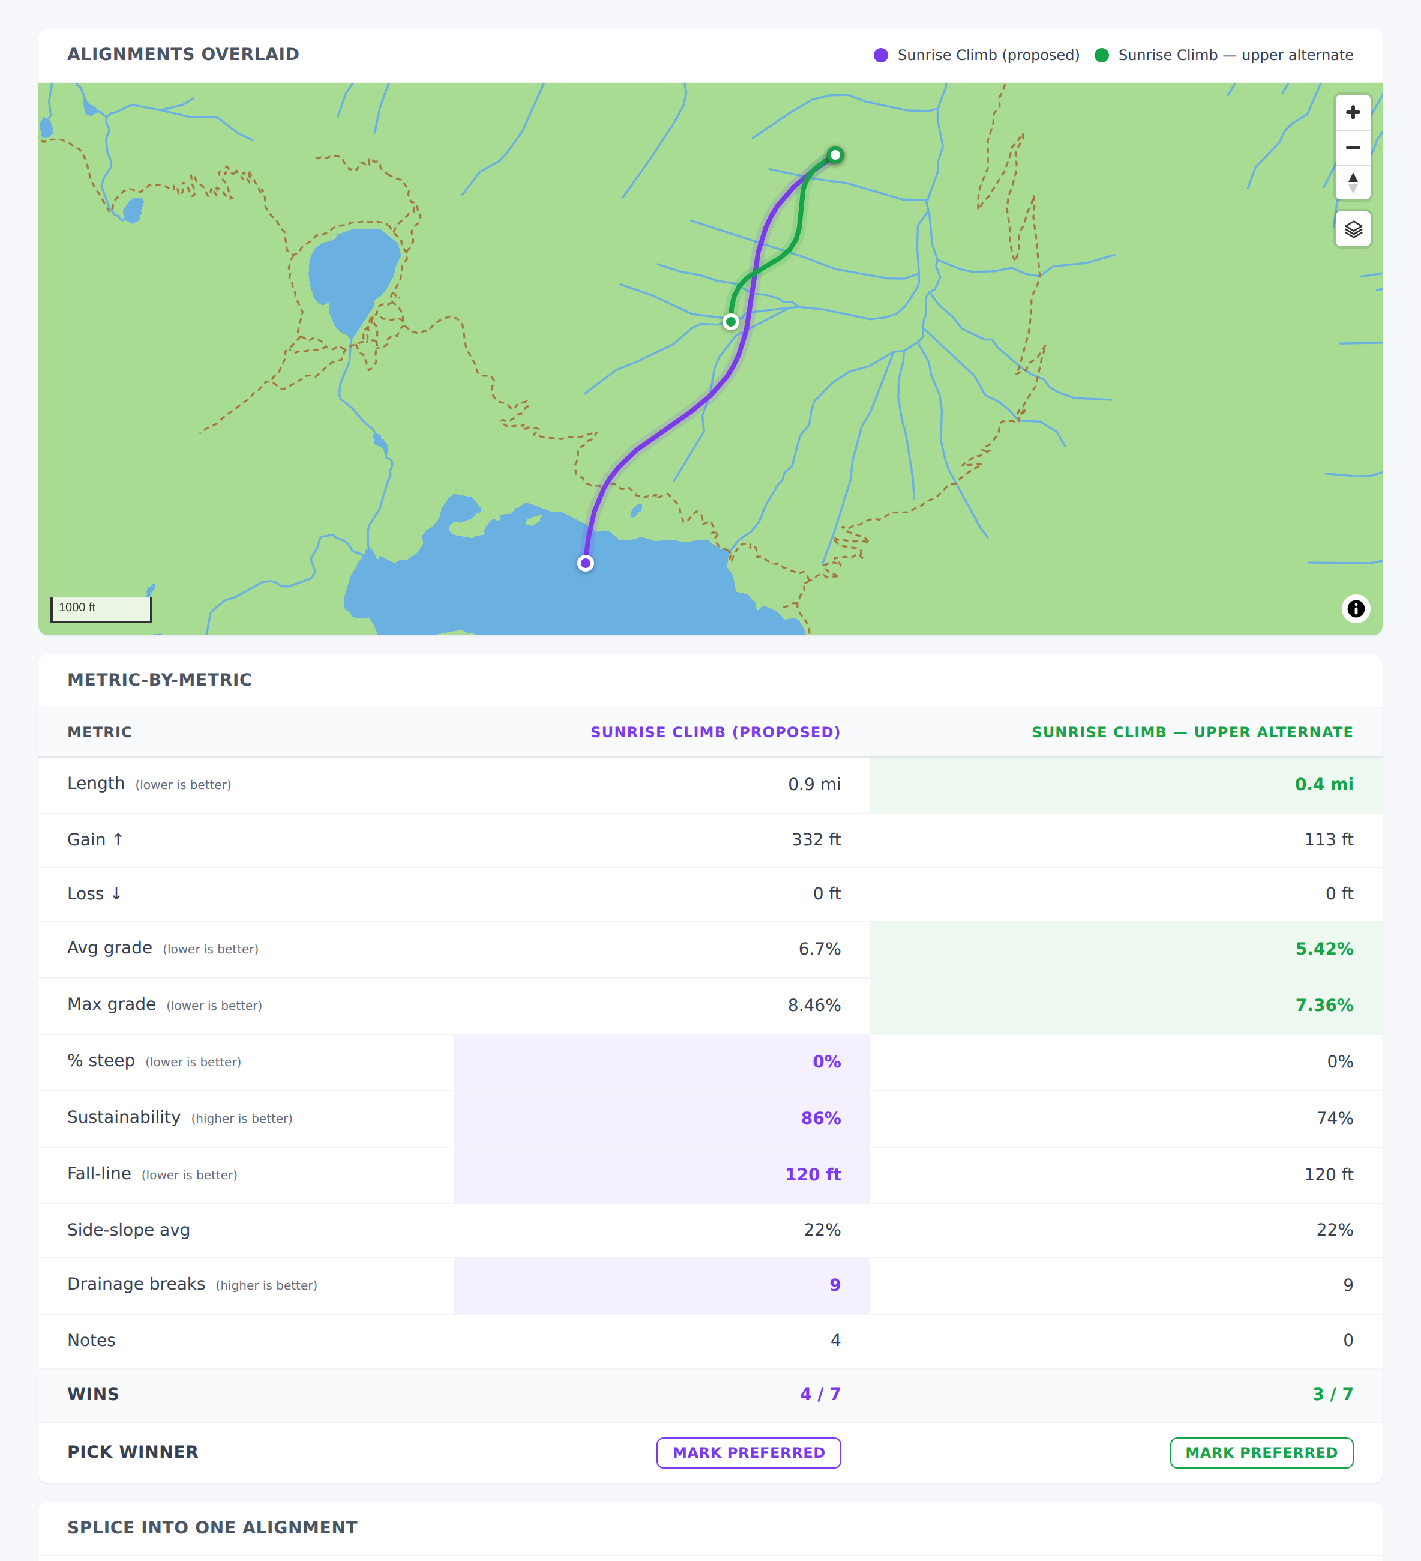1421x1561 pixels.
Task: Zoom in on the map
Action: (1352, 112)
